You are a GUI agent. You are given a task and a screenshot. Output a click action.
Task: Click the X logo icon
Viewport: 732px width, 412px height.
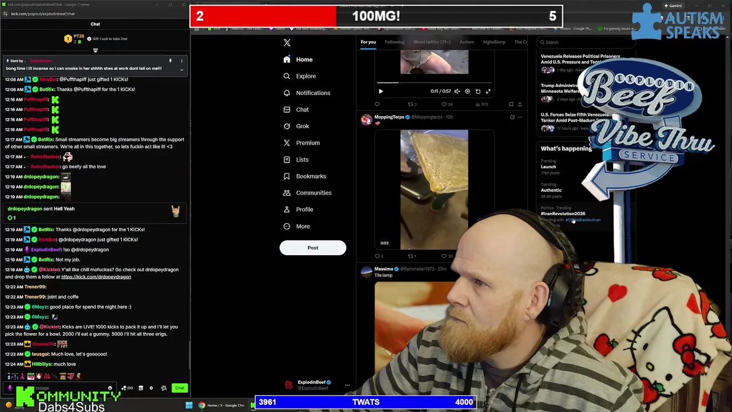[x=287, y=43]
